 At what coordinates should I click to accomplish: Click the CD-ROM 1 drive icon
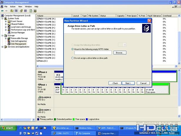click(39, 110)
